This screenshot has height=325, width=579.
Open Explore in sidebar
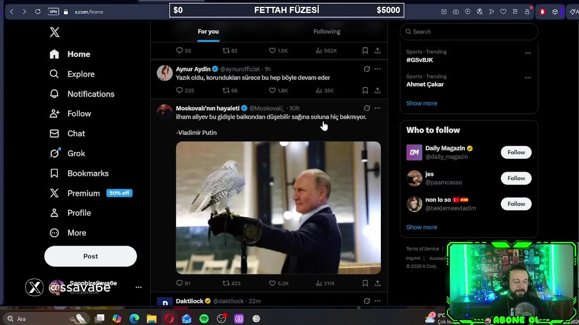point(72,74)
